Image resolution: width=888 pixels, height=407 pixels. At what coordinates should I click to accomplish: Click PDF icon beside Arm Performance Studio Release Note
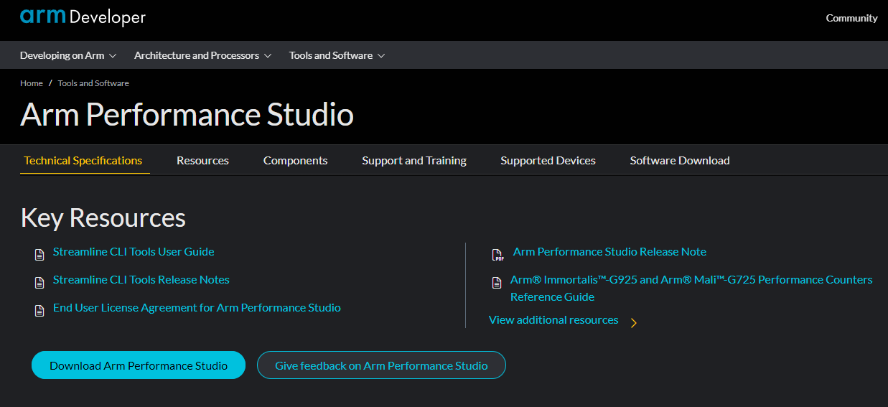point(497,255)
